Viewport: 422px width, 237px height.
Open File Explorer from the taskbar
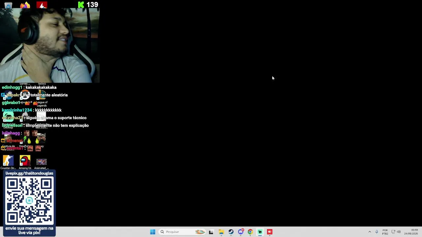pyautogui.click(x=221, y=232)
